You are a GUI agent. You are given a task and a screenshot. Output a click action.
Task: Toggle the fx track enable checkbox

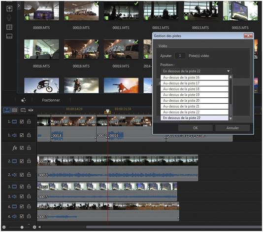pos(22,148)
